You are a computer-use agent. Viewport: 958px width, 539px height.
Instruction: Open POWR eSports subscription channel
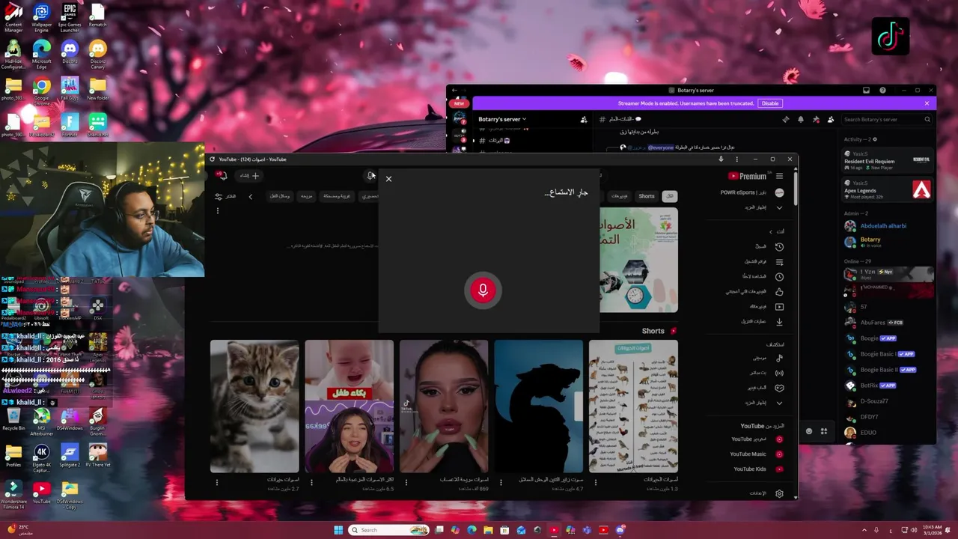752,192
